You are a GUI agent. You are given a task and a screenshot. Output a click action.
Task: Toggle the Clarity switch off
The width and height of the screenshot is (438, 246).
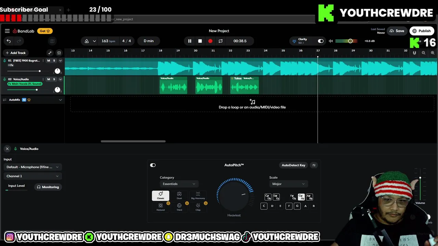(x=321, y=41)
